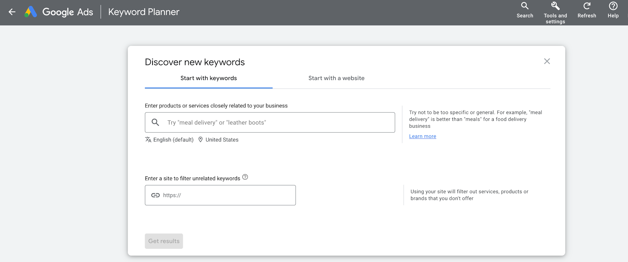Click the magnifier icon in keyword field
Image resolution: width=628 pixels, height=262 pixels.
click(x=155, y=122)
